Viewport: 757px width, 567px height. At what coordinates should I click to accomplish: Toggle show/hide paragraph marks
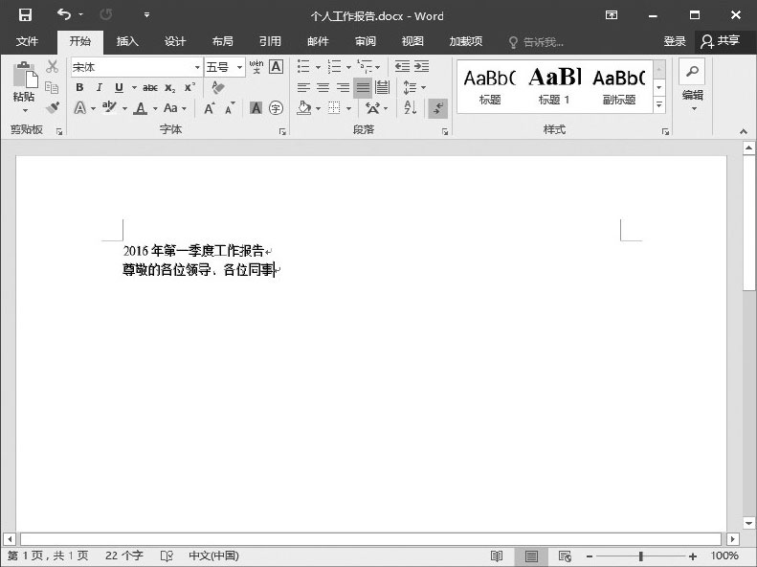(437, 108)
